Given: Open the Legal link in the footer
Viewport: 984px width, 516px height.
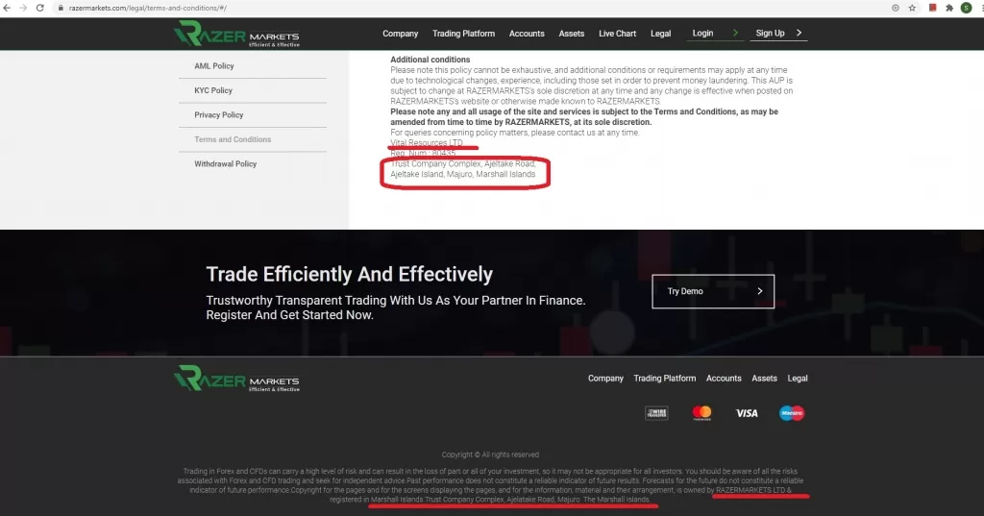Looking at the screenshot, I should (798, 379).
